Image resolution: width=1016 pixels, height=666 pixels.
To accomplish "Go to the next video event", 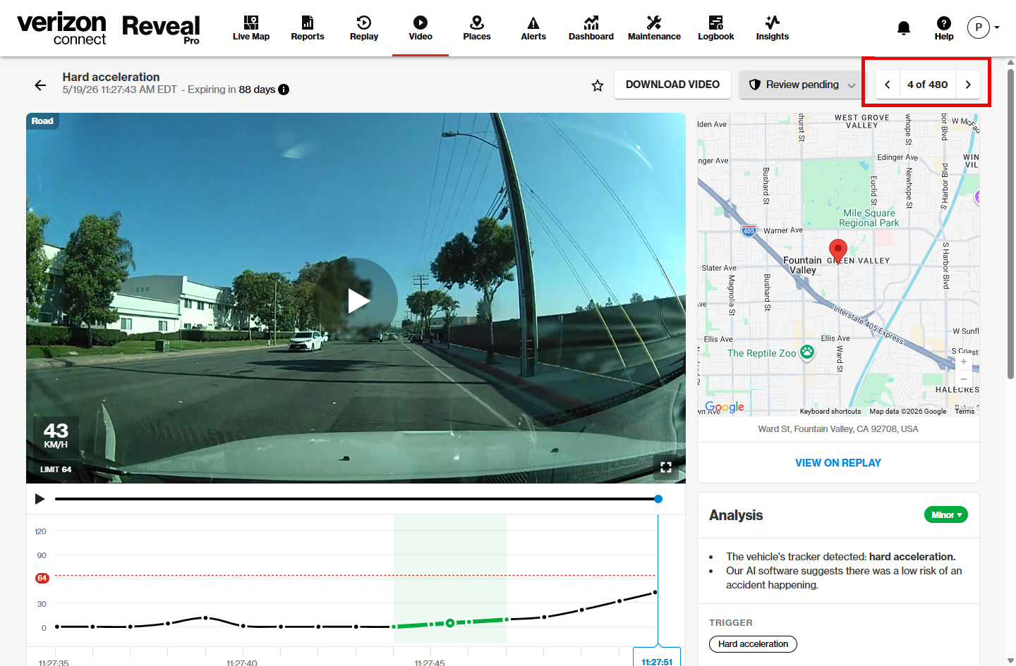I will (x=968, y=85).
